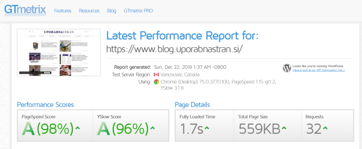The height and width of the screenshot is (149, 362).
Task: Click the Canada flag icon
Action: tap(156, 74)
